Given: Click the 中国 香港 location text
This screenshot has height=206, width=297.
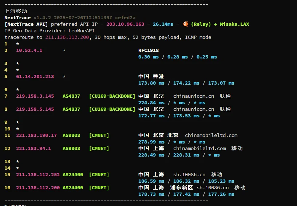Looking at the screenshot, I should point(151,76).
